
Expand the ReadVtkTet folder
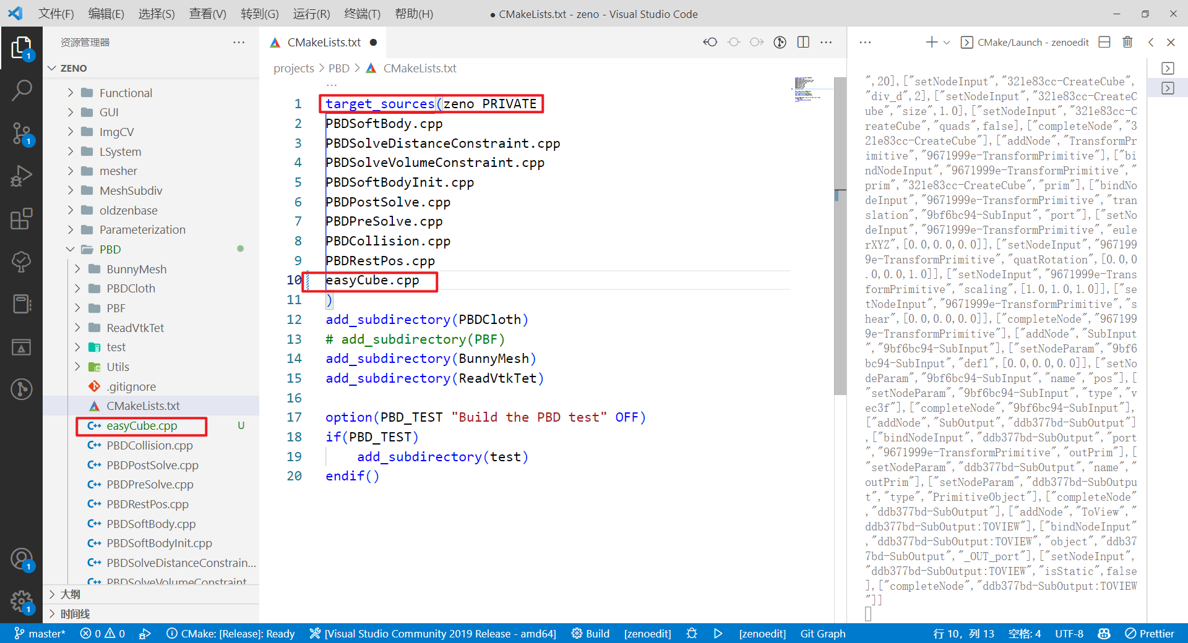(152, 328)
